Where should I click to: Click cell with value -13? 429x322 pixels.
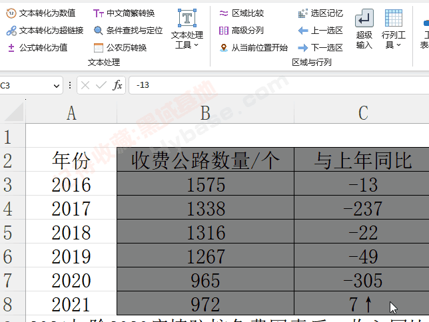click(x=362, y=184)
